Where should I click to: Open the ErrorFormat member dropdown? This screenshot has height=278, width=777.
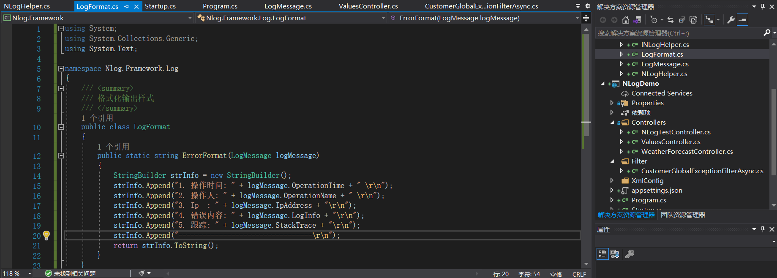(578, 18)
